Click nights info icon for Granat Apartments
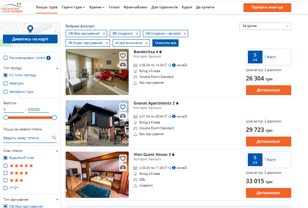The width and height of the screenshot is (308, 208). click(x=174, y=117)
